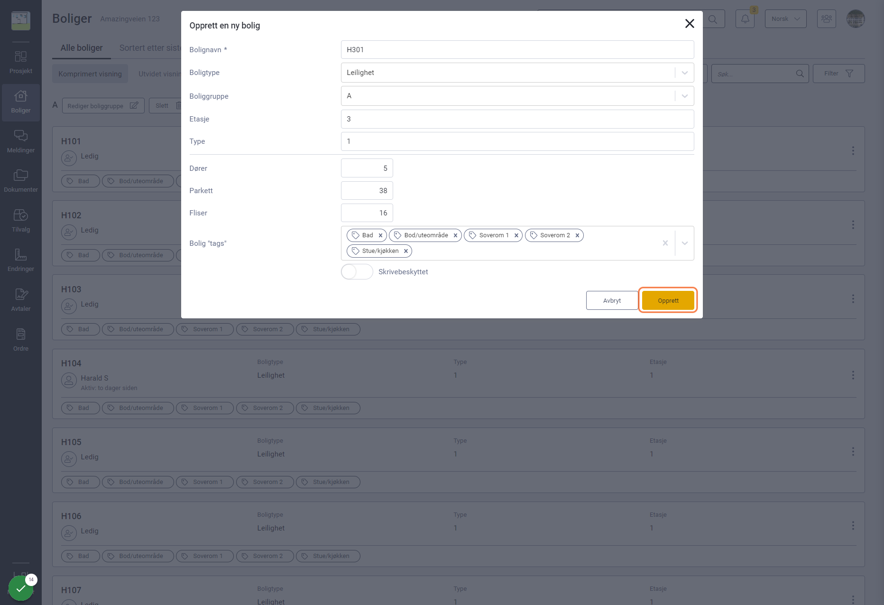This screenshot has height=605, width=884.
Task: Open user profile avatar
Action: [856, 19]
